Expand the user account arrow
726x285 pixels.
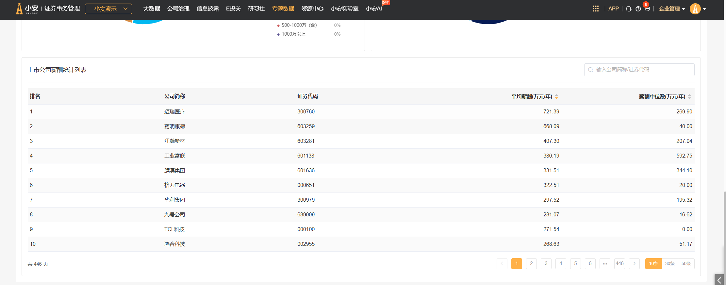coord(704,9)
